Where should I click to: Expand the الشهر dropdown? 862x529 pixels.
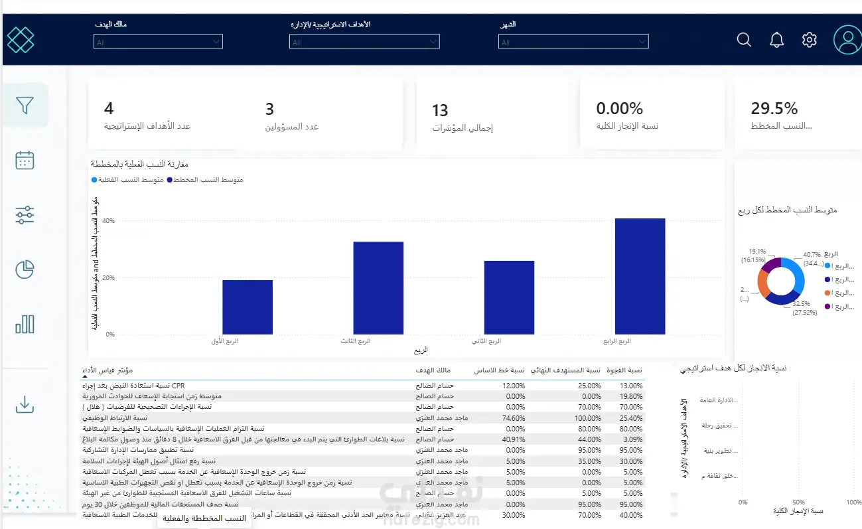[x=573, y=42]
